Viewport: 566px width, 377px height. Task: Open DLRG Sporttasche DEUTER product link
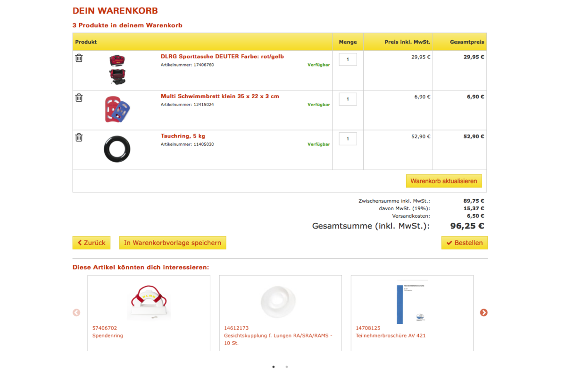(x=222, y=57)
